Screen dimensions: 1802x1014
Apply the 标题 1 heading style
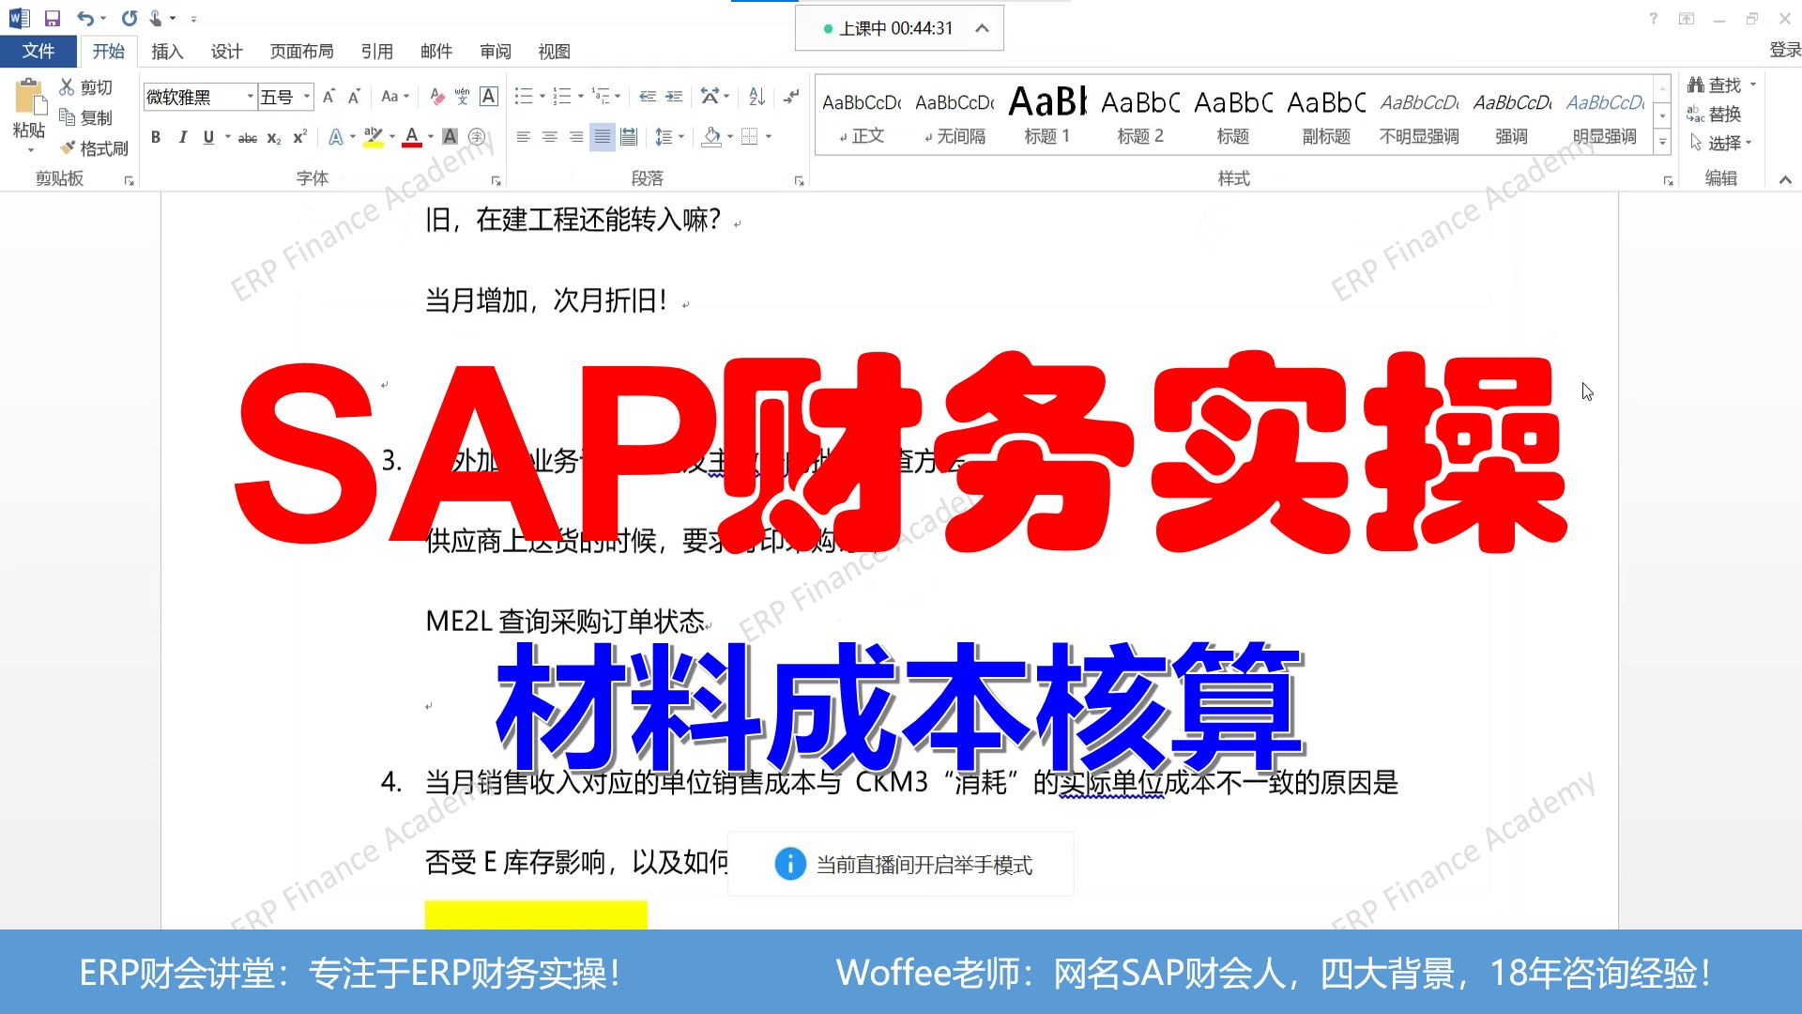point(1047,115)
